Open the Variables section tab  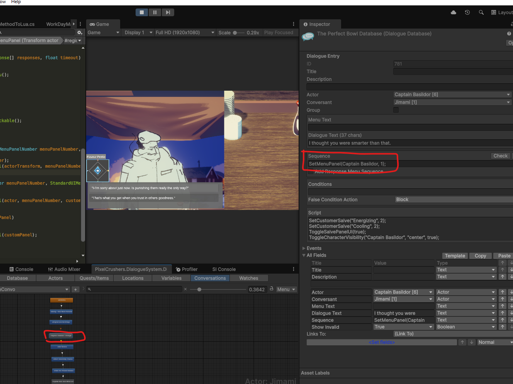point(172,278)
